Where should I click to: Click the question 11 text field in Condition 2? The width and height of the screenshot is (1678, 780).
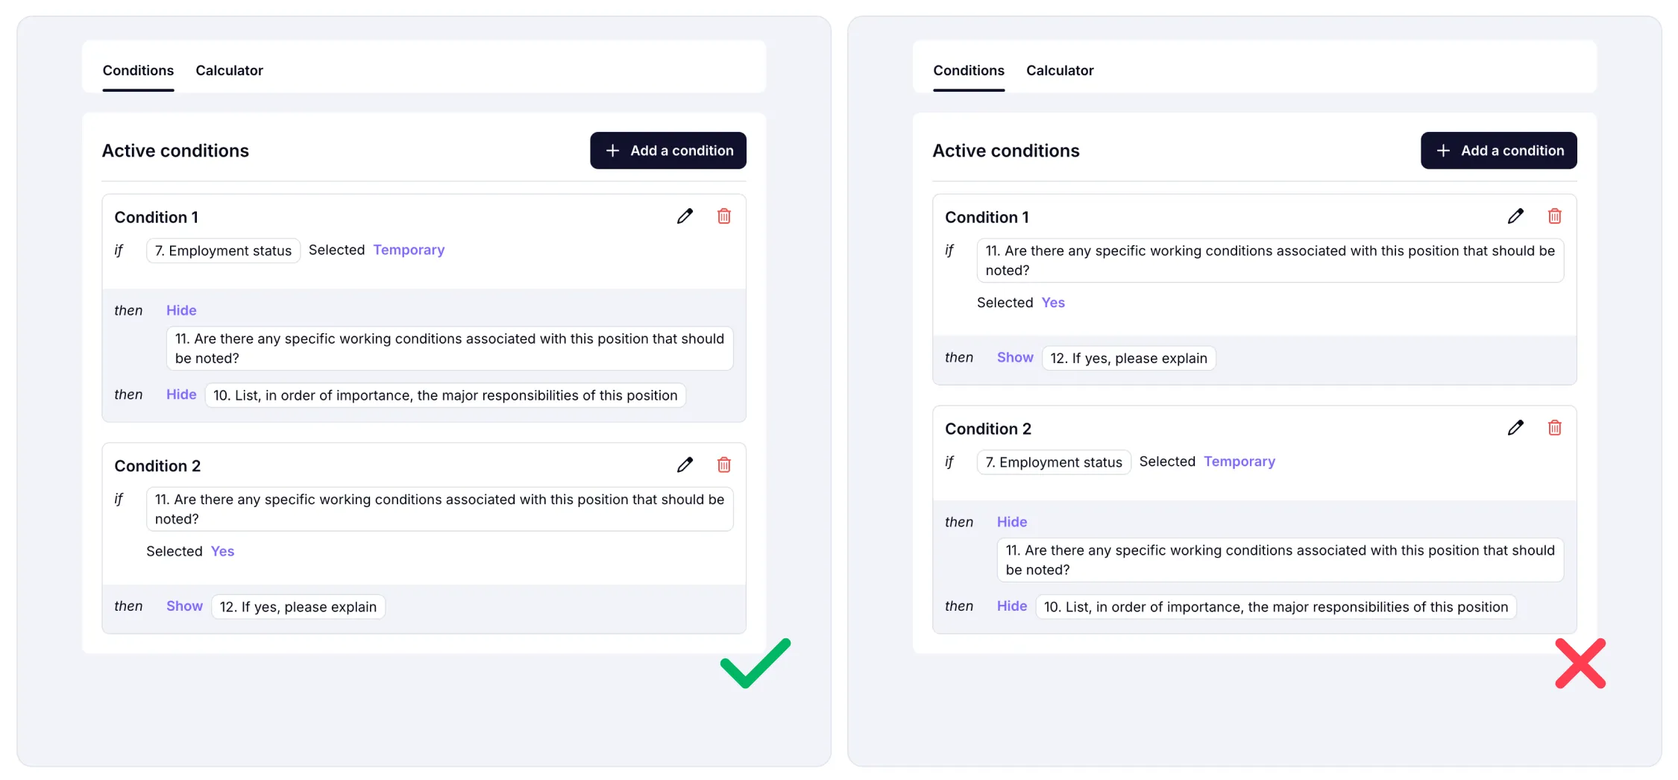tap(439, 509)
